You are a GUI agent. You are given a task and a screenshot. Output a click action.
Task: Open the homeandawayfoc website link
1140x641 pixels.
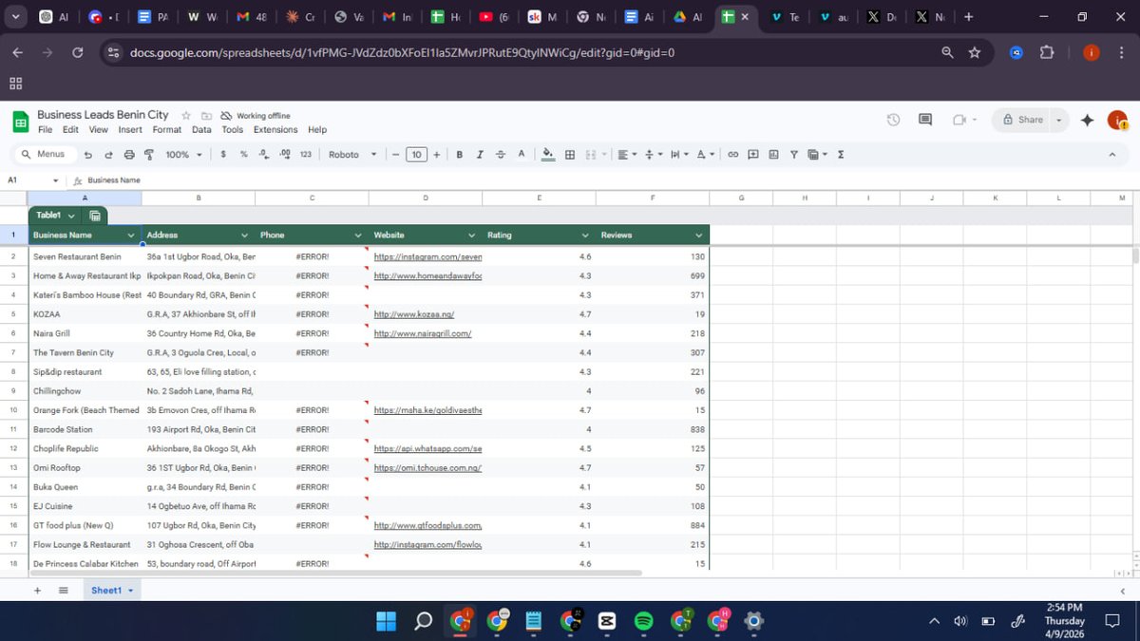tap(428, 276)
